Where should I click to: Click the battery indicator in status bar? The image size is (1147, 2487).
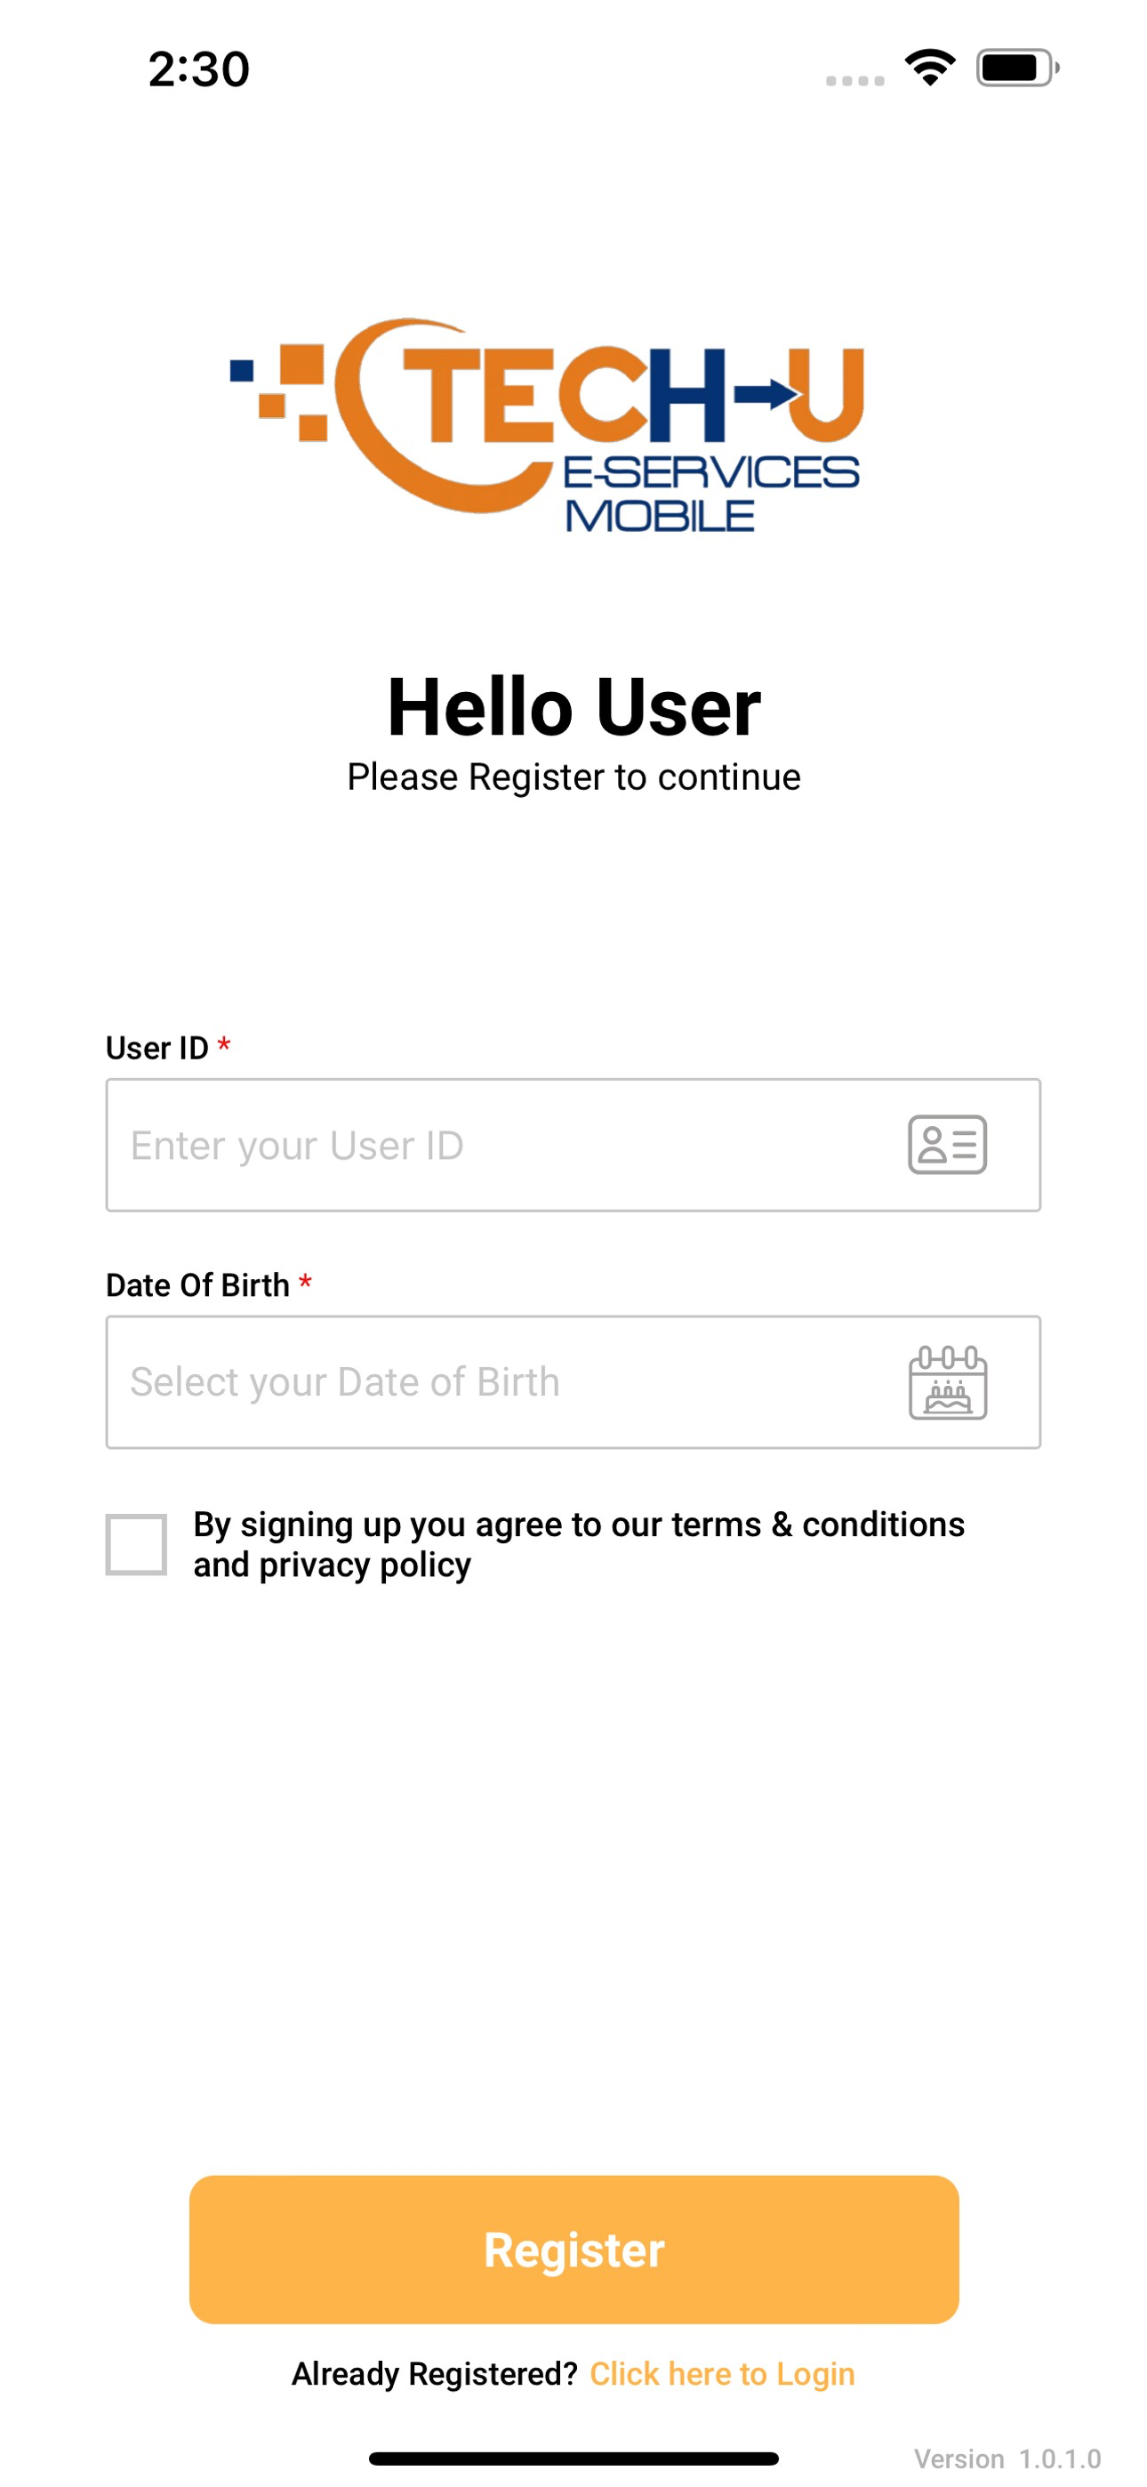click(1013, 68)
